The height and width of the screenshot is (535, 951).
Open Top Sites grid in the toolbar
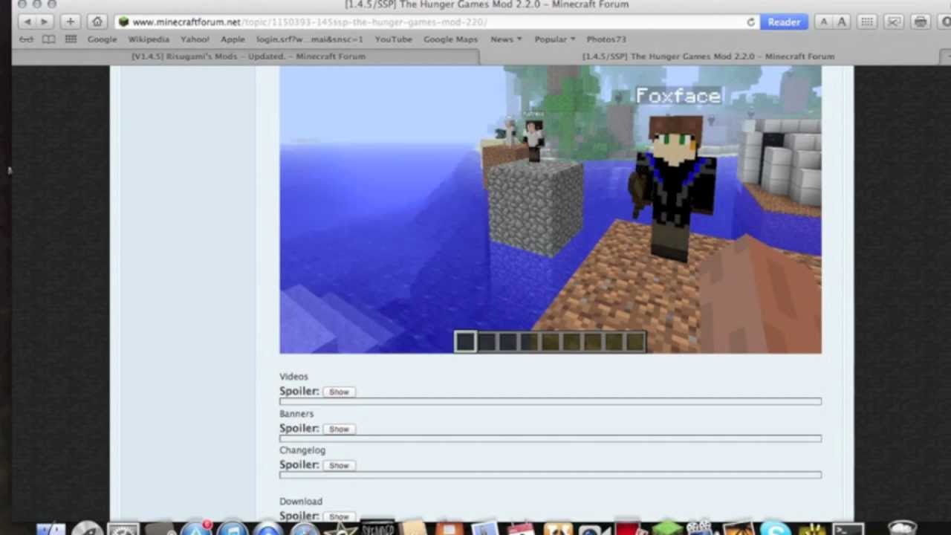coord(867,22)
